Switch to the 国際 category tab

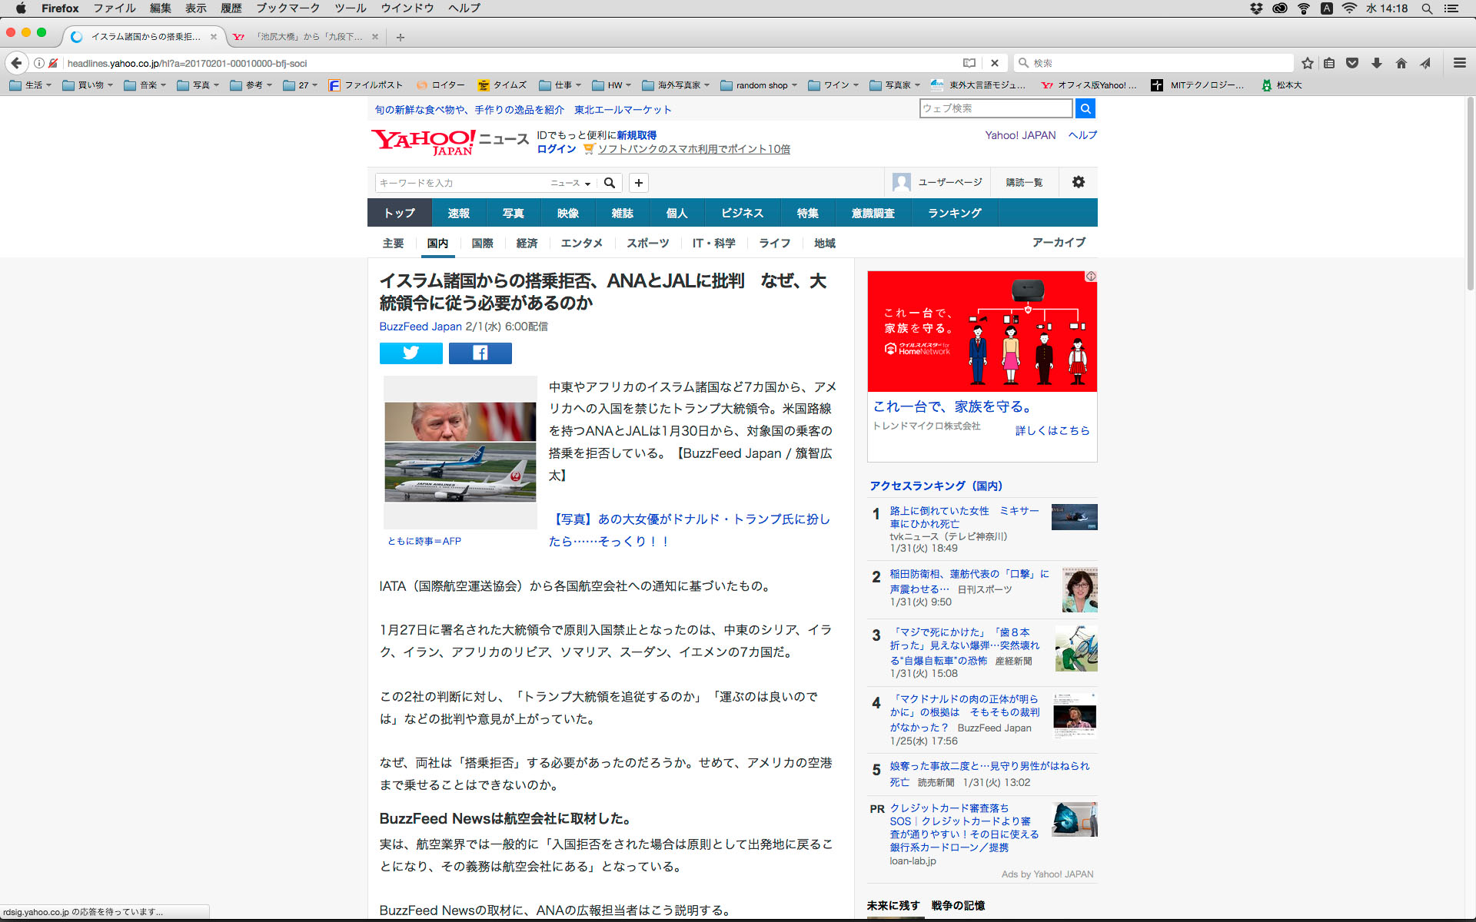482,243
